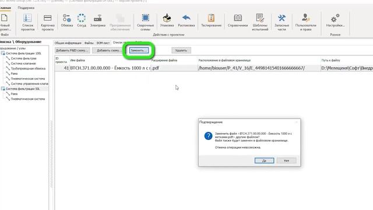Open Пользователи и права icon

[x=305, y=22]
